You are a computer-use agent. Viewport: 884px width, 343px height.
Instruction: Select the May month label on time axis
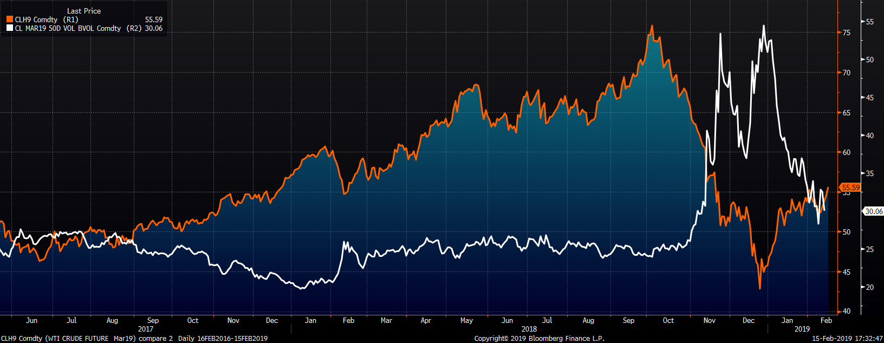(x=466, y=320)
